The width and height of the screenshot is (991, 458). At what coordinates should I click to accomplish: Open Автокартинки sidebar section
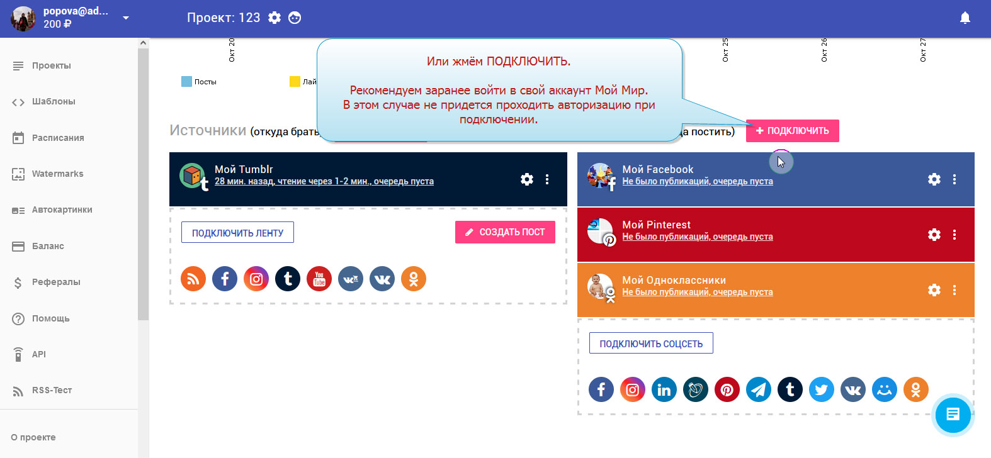pos(62,210)
